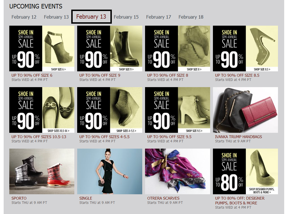Switch to the February 15 tab

[x=126, y=17]
